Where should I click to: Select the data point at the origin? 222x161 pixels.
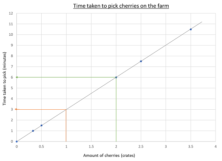pos(17,142)
